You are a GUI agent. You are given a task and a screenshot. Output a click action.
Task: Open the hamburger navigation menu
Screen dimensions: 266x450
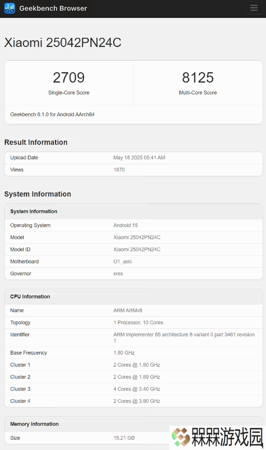coord(254,8)
